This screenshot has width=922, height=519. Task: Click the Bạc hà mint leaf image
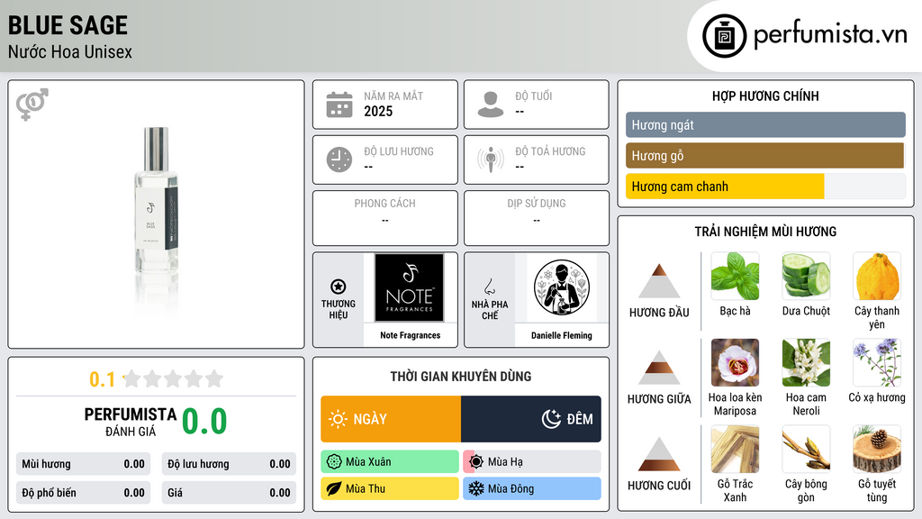(x=735, y=277)
